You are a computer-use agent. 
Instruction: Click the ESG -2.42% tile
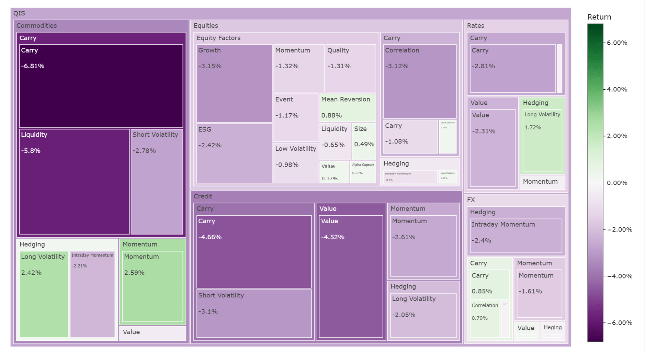pos(234,154)
